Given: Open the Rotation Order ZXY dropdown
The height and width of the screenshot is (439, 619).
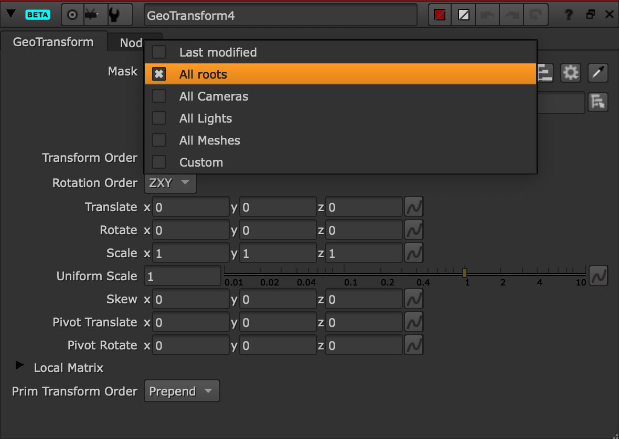Looking at the screenshot, I should (170, 183).
